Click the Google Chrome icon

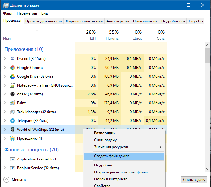pos(13,68)
